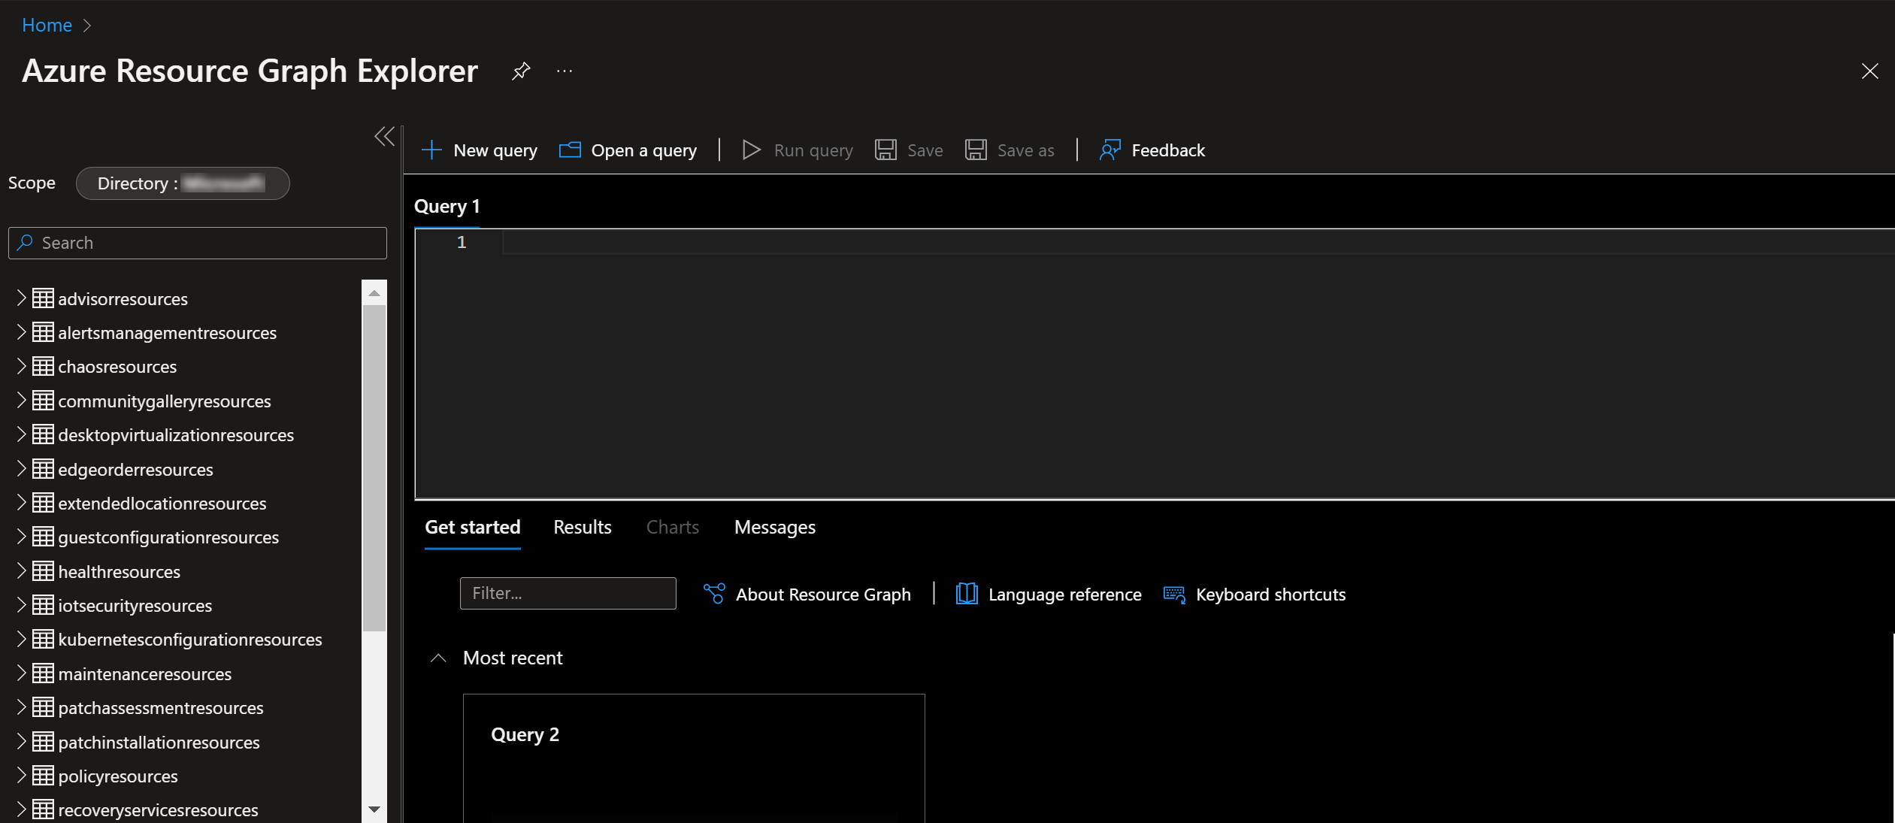Open the Query 2 recent query card

[x=694, y=758]
